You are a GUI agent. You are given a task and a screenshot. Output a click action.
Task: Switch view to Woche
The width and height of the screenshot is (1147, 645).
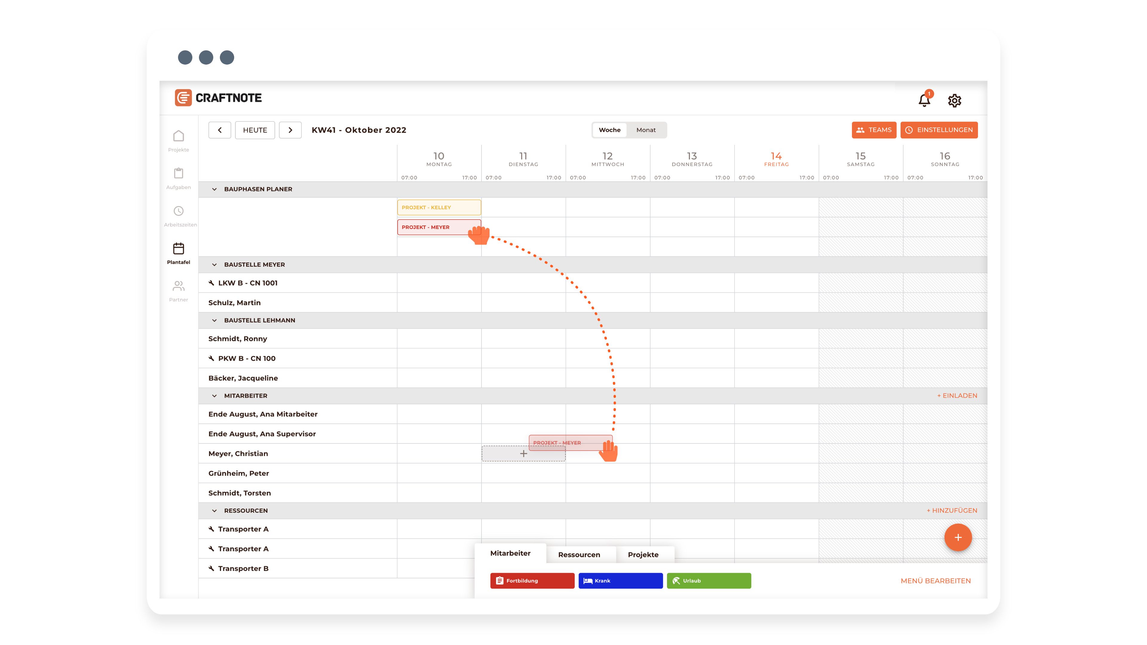click(609, 130)
